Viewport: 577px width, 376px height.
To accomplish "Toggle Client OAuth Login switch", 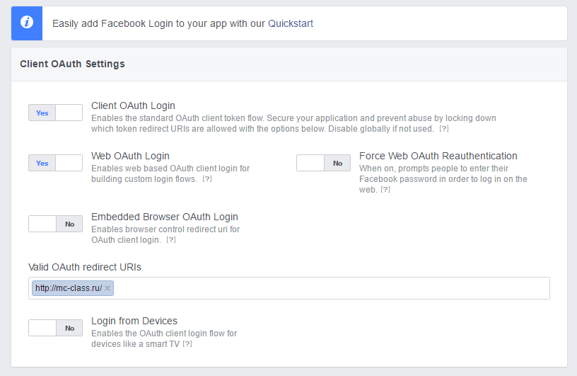I will click(55, 113).
